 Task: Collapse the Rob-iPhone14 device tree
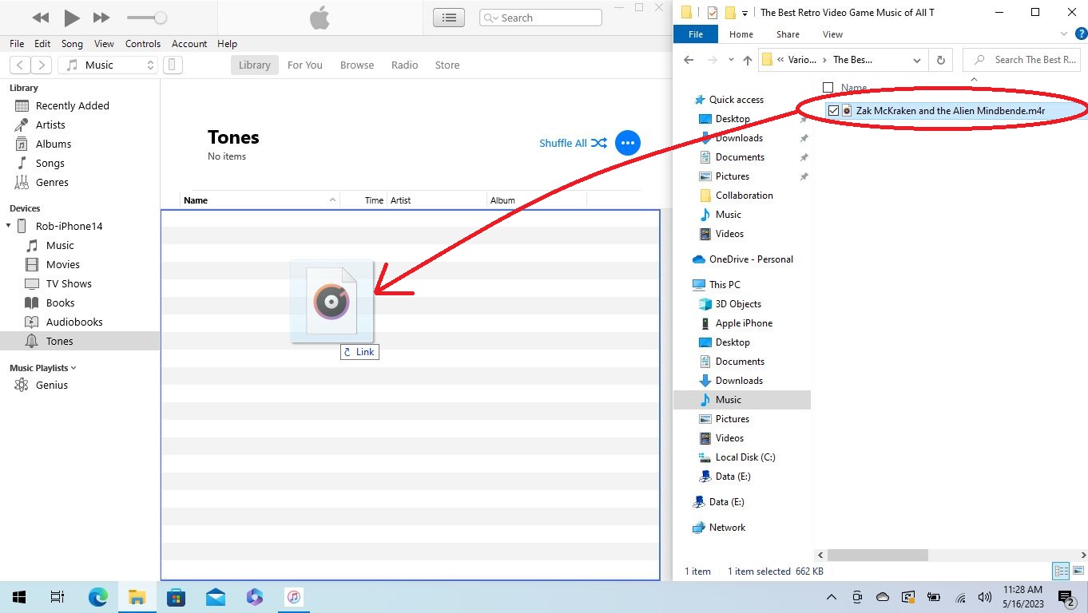tap(9, 226)
